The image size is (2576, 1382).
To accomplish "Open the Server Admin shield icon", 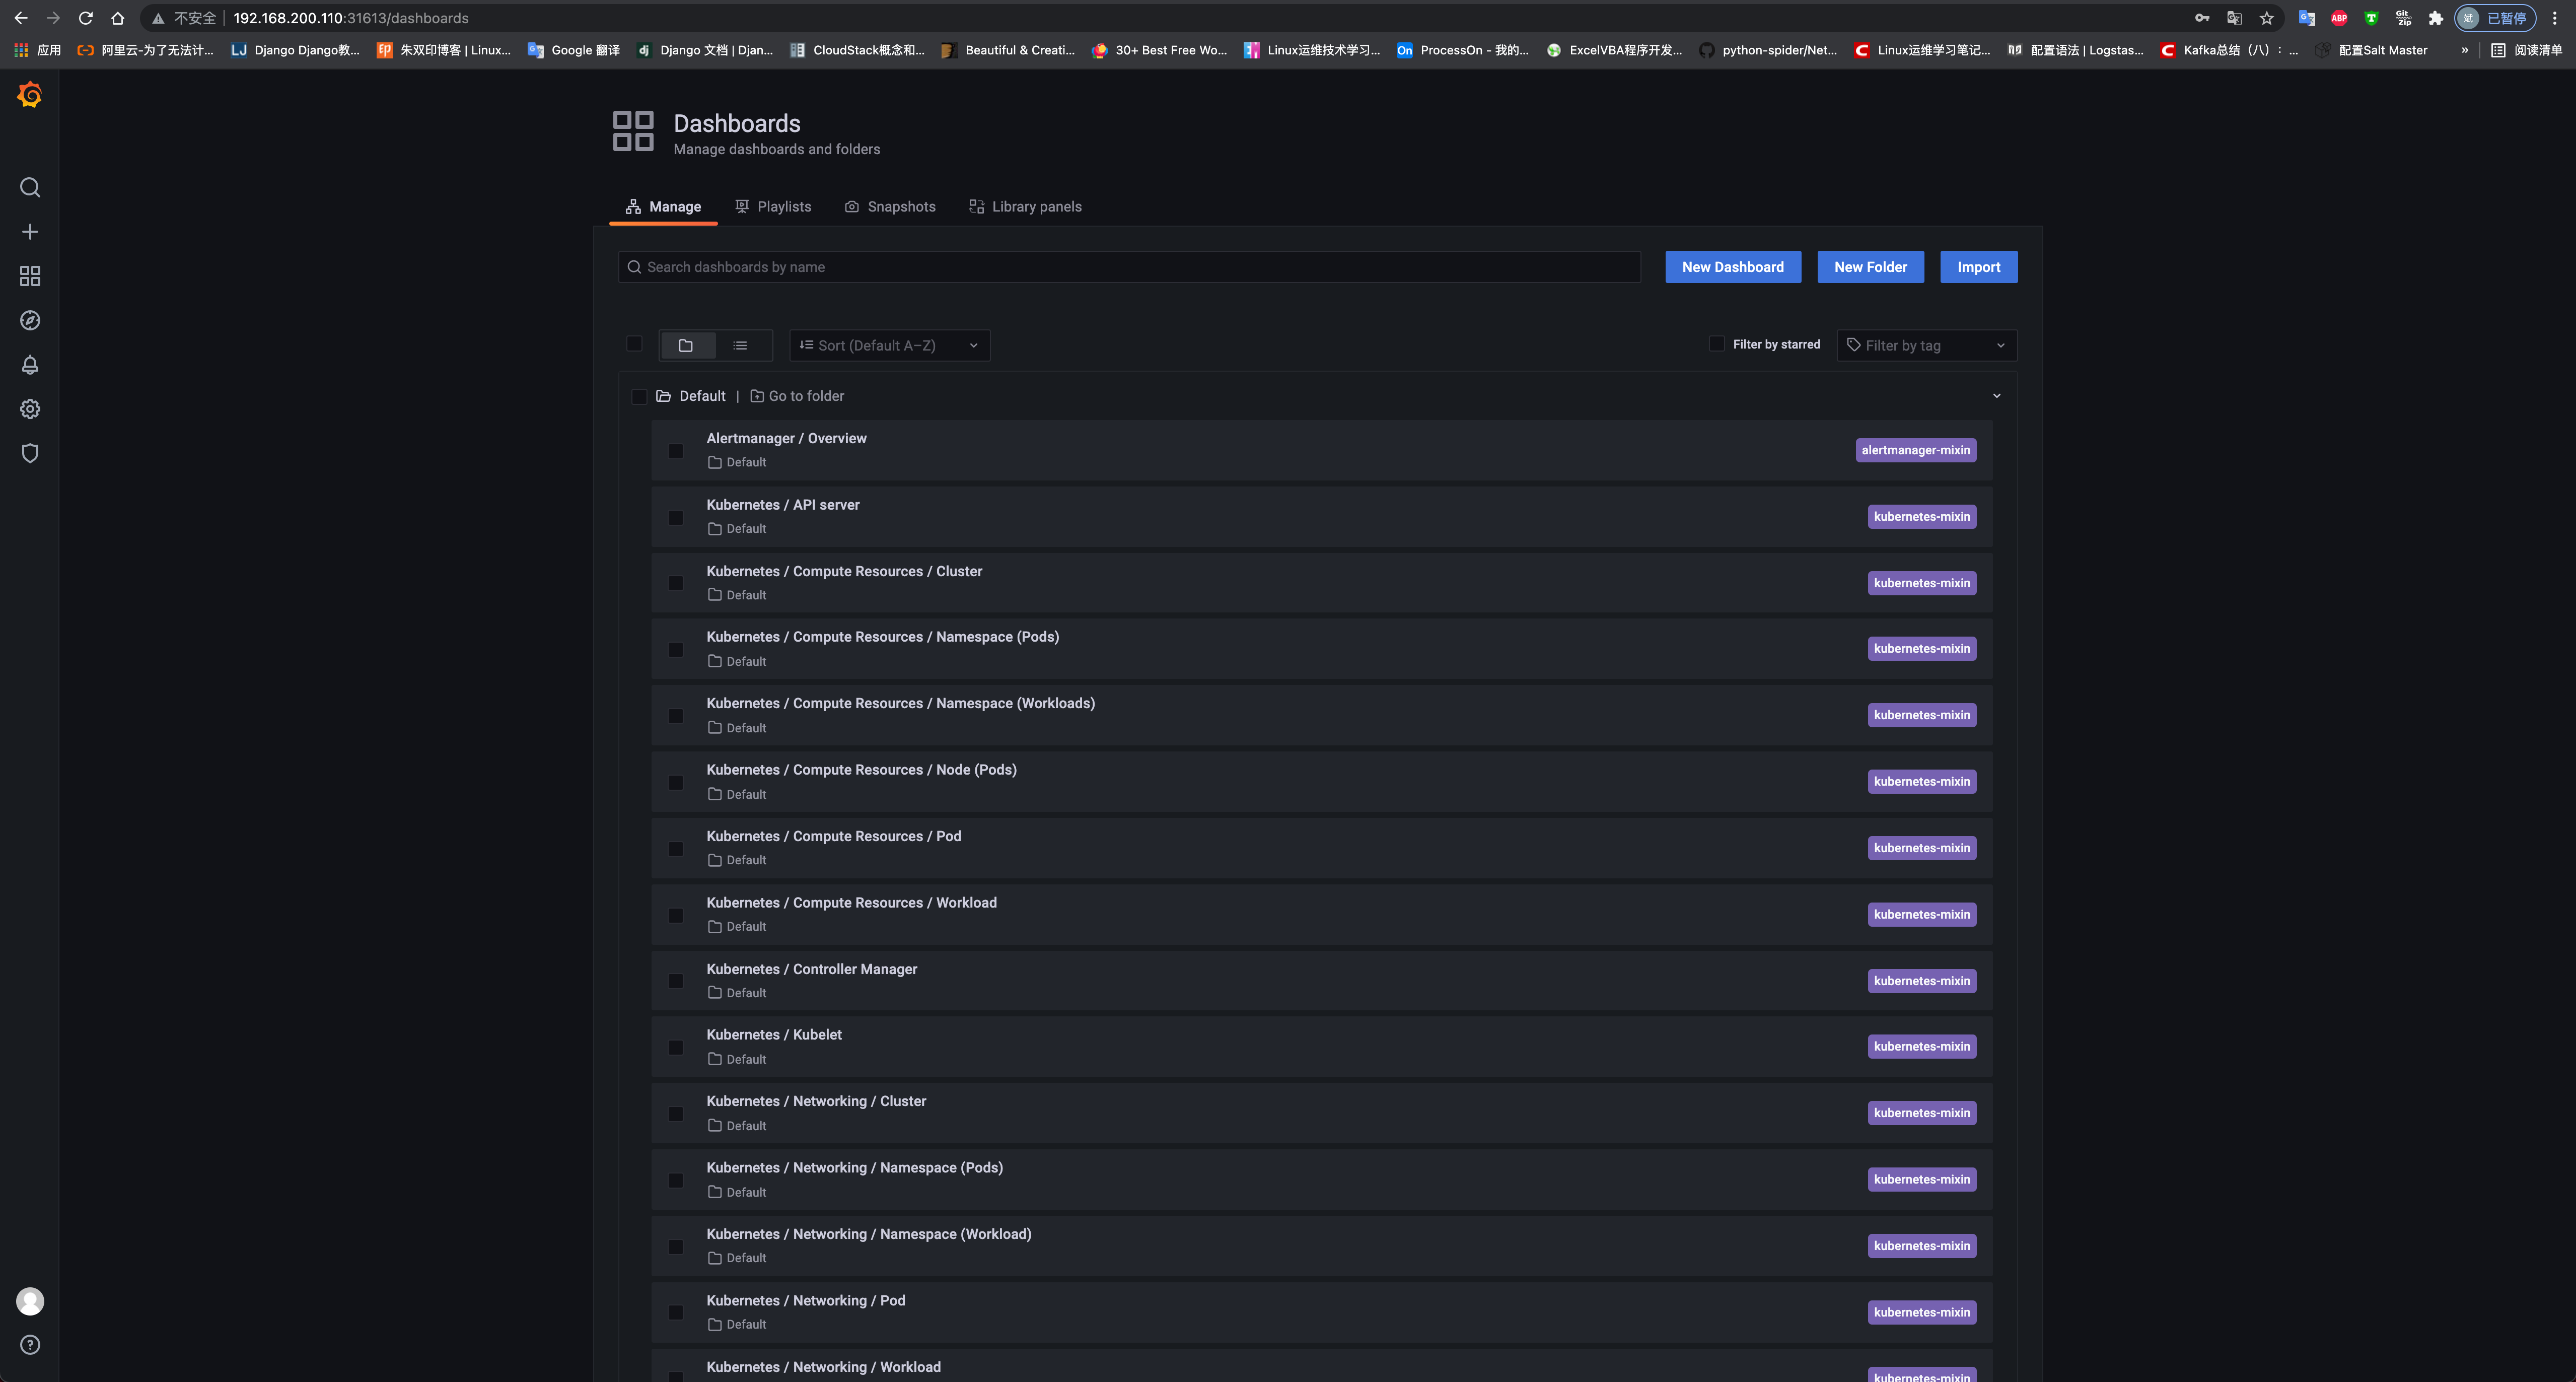I will click(30, 453).
